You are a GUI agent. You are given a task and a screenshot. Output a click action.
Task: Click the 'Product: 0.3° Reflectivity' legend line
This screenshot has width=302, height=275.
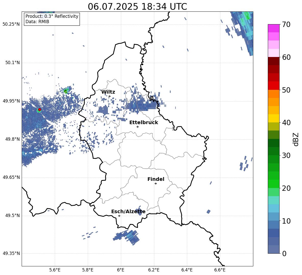tap(52, 16)
